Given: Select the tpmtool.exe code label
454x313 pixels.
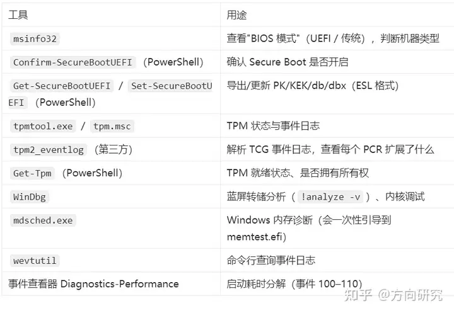Looking at the screenshot, I should pyautogui.click(x=43, y=127).
